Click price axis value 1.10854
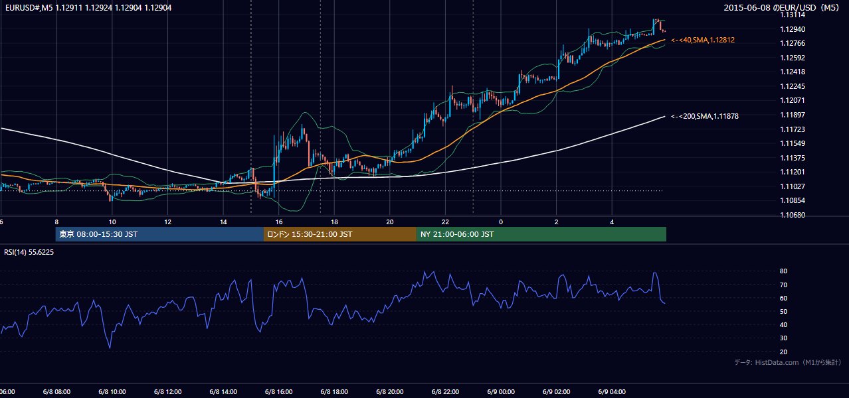849x398 pixels. point(793,200)
